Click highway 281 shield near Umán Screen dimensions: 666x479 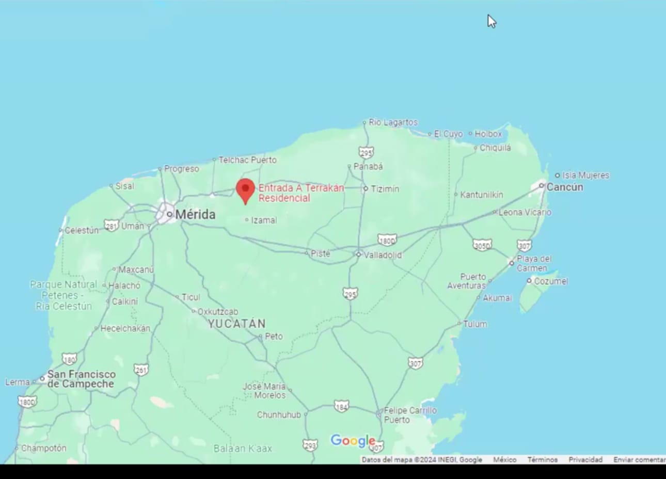(x=111, y=225)
